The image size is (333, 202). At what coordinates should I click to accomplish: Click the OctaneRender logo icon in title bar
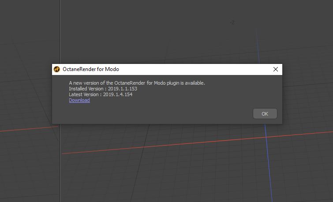click(x=57, y=69)
